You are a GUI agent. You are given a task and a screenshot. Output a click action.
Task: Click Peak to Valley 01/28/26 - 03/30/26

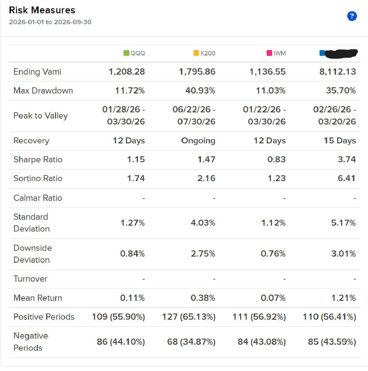(x=124, y=115)
